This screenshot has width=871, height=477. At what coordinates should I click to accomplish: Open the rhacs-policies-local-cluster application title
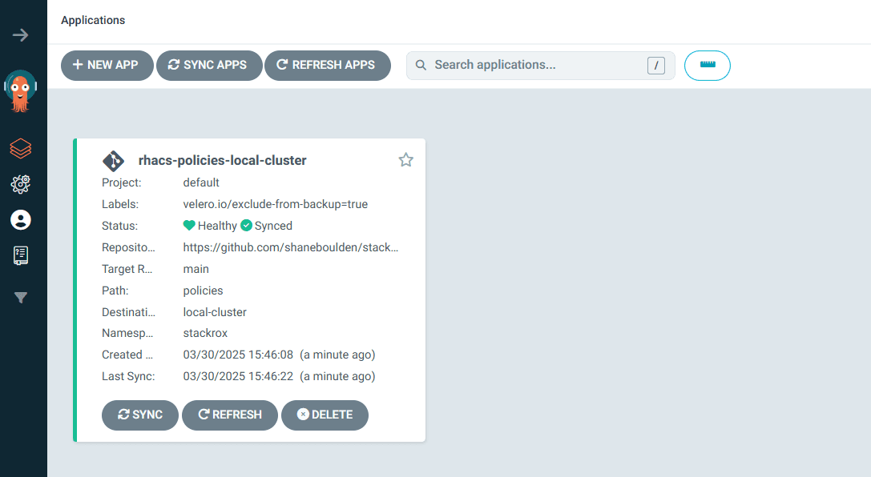click(222, 161)
